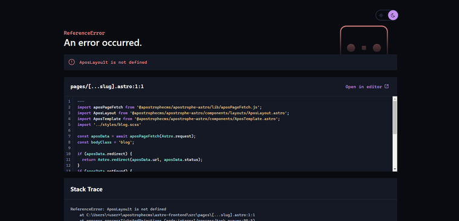
Task: Click code line importing AposTemplate
Action: coord(179,119)
